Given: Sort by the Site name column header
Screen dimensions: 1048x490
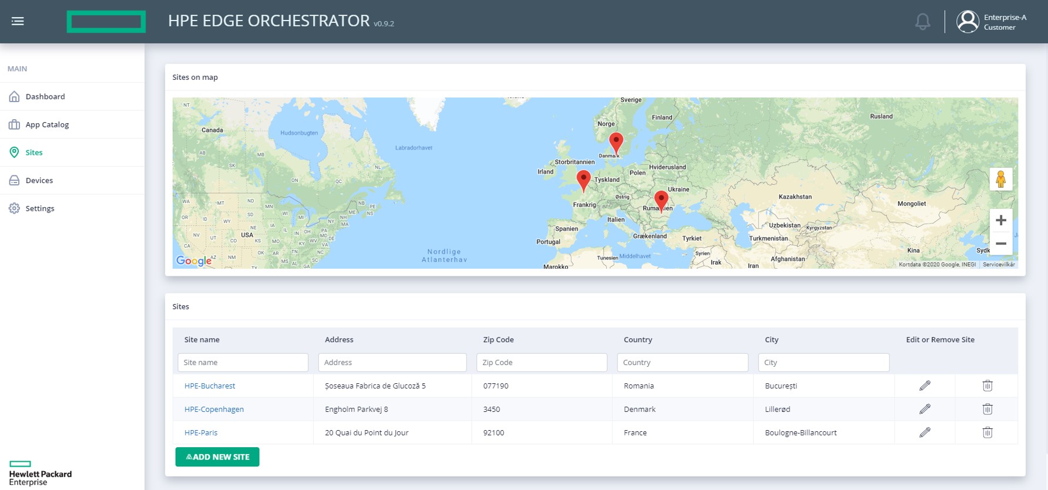Looking at the screenshot, I should click(x=202, y=340).
